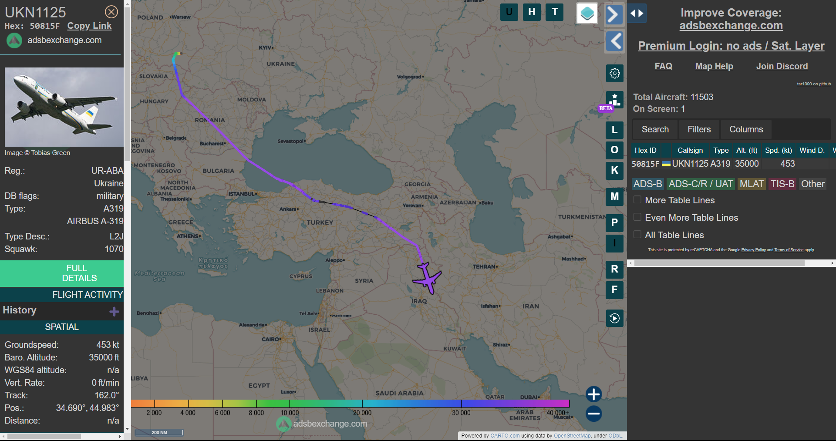This screenshot has height=441, width=836.
Task: Open Premium Login link
Action: click(731, 46)
